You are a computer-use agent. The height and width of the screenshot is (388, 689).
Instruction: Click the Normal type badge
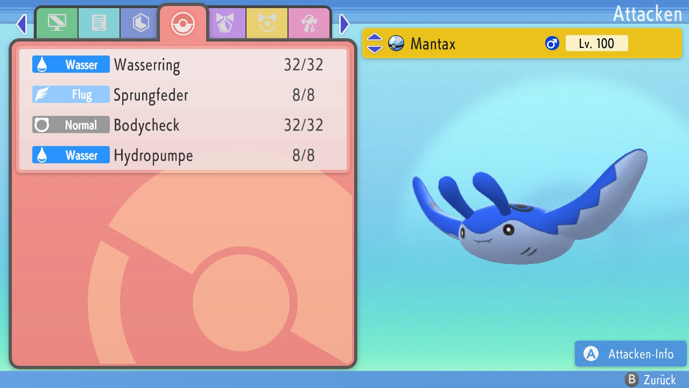click(71, 125)
